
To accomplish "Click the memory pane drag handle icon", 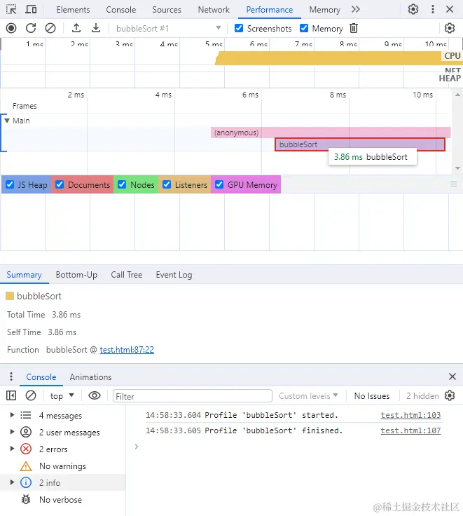I will (453, 184).
